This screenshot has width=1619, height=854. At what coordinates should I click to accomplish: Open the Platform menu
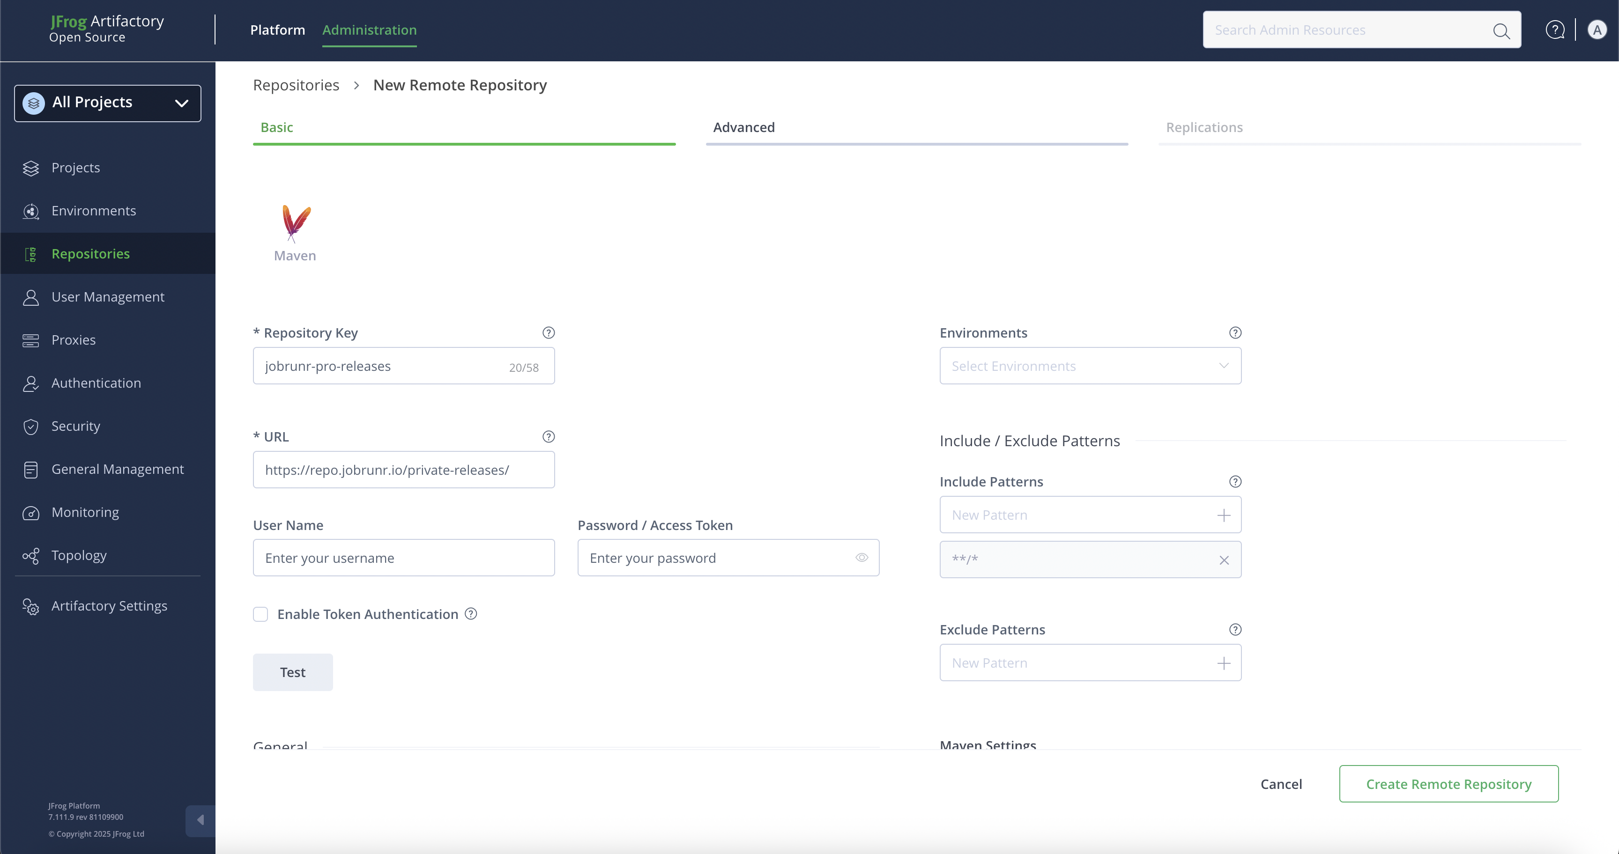(x=277, y=30)
